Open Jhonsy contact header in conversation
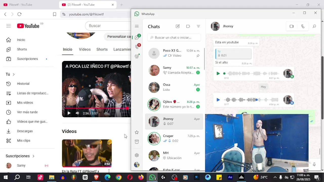Viewport: 324px width, 182px height. [222, 26]
